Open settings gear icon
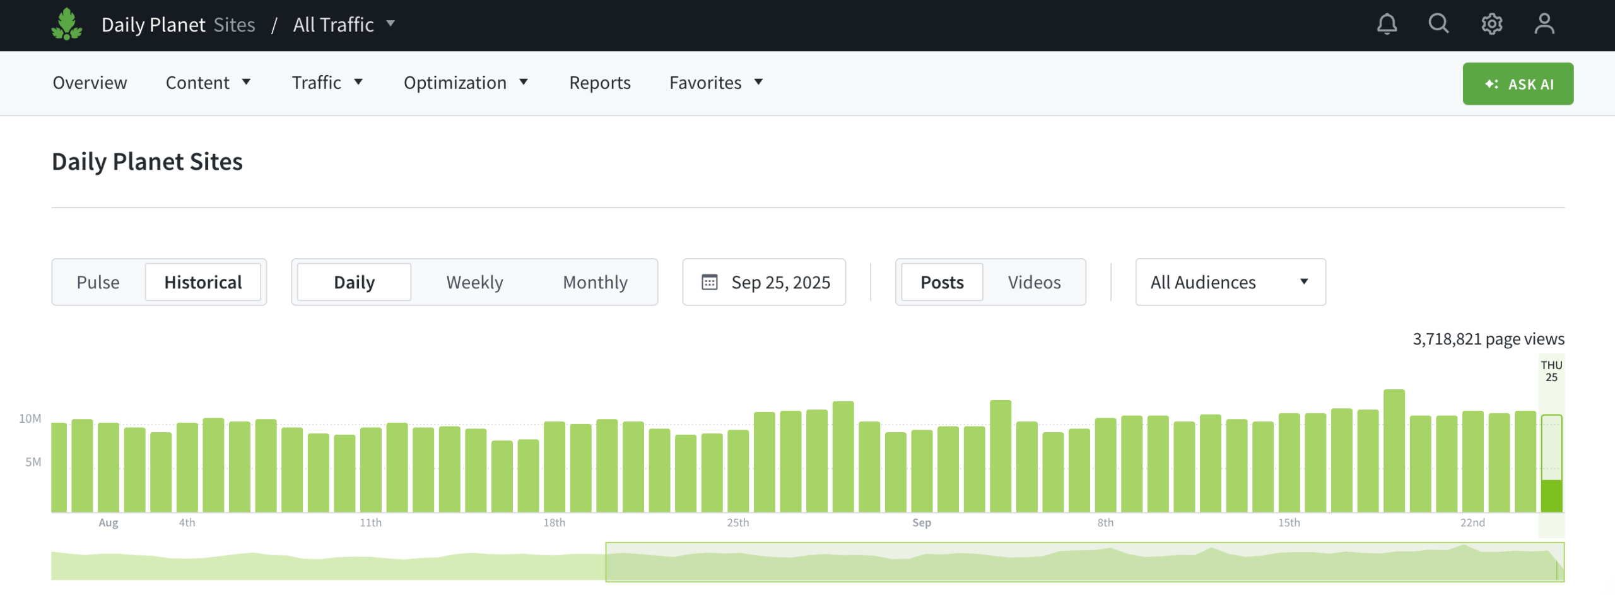 click(x=1491, y=24)
